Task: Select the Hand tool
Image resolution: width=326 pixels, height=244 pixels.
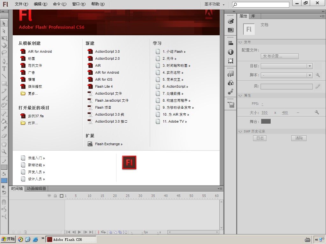Action: click(4, 144)
